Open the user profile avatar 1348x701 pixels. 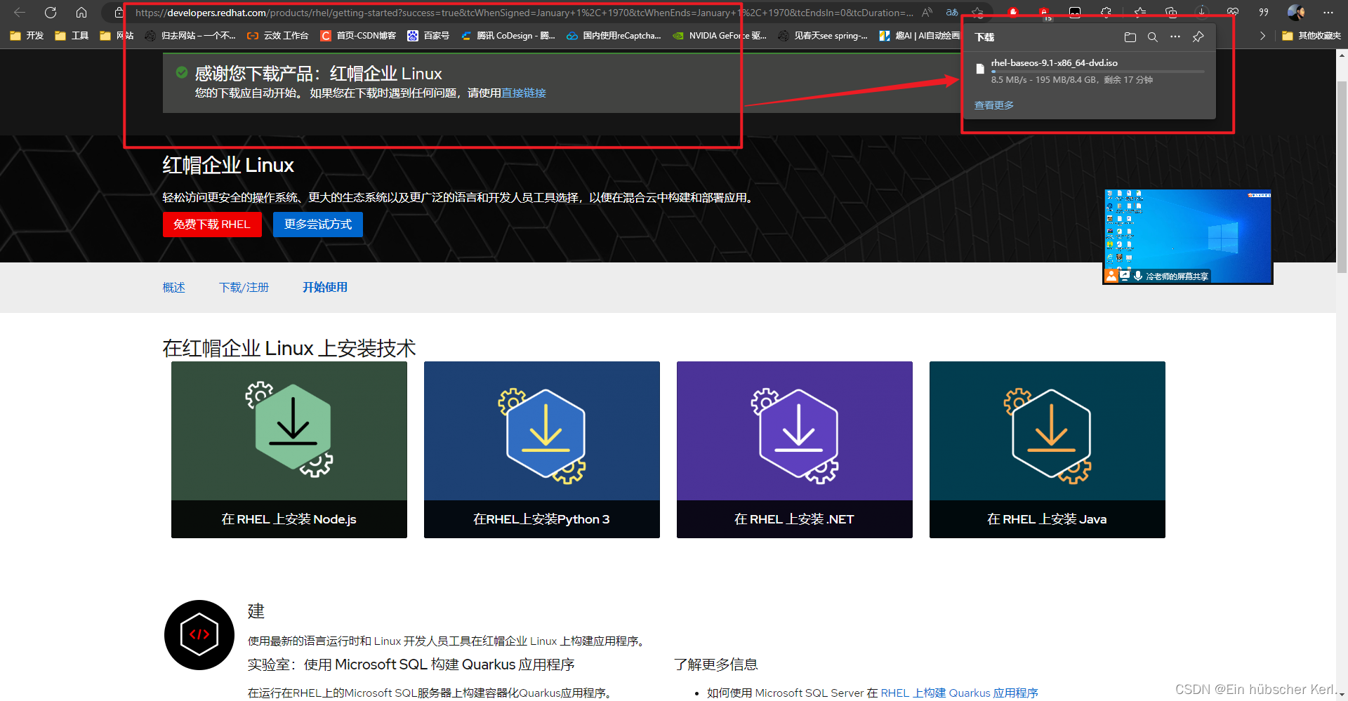(1296, 13)
